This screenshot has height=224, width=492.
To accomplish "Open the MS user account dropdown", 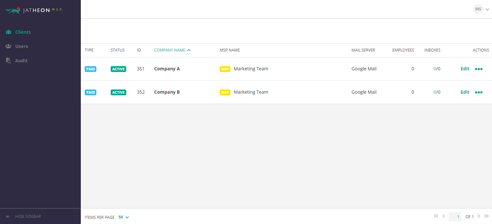I will tap(481, 9).
